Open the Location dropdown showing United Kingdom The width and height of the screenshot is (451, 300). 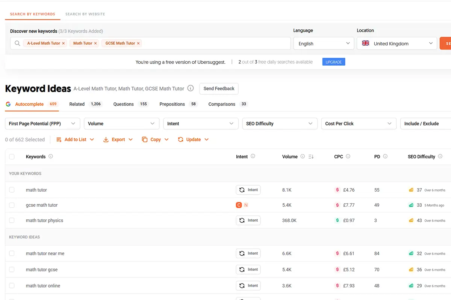click(397, 43)
